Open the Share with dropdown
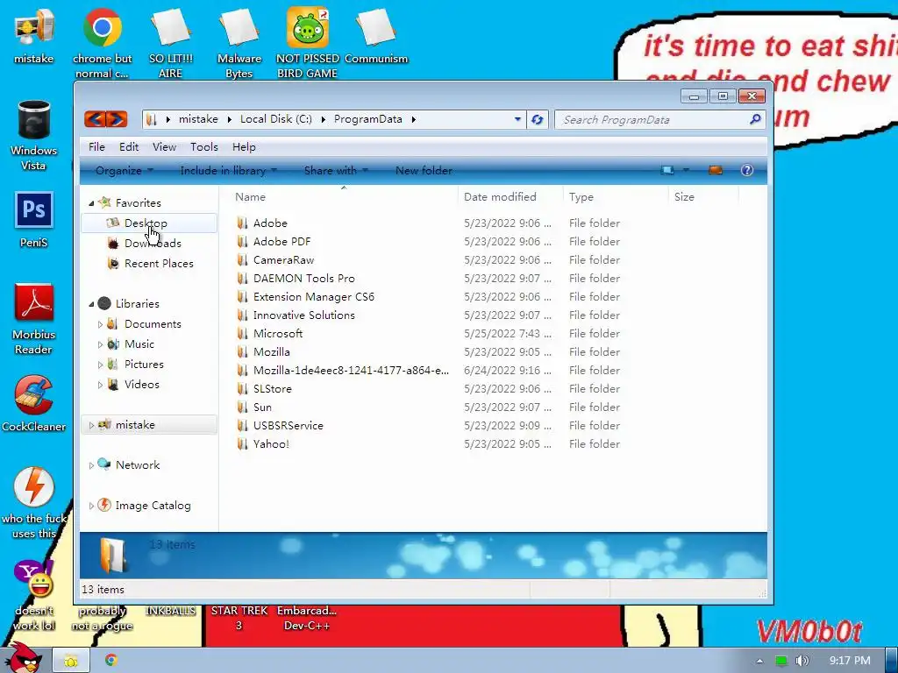Image resolution: width=898 pixels, height=673 pixels. point(336,171)
